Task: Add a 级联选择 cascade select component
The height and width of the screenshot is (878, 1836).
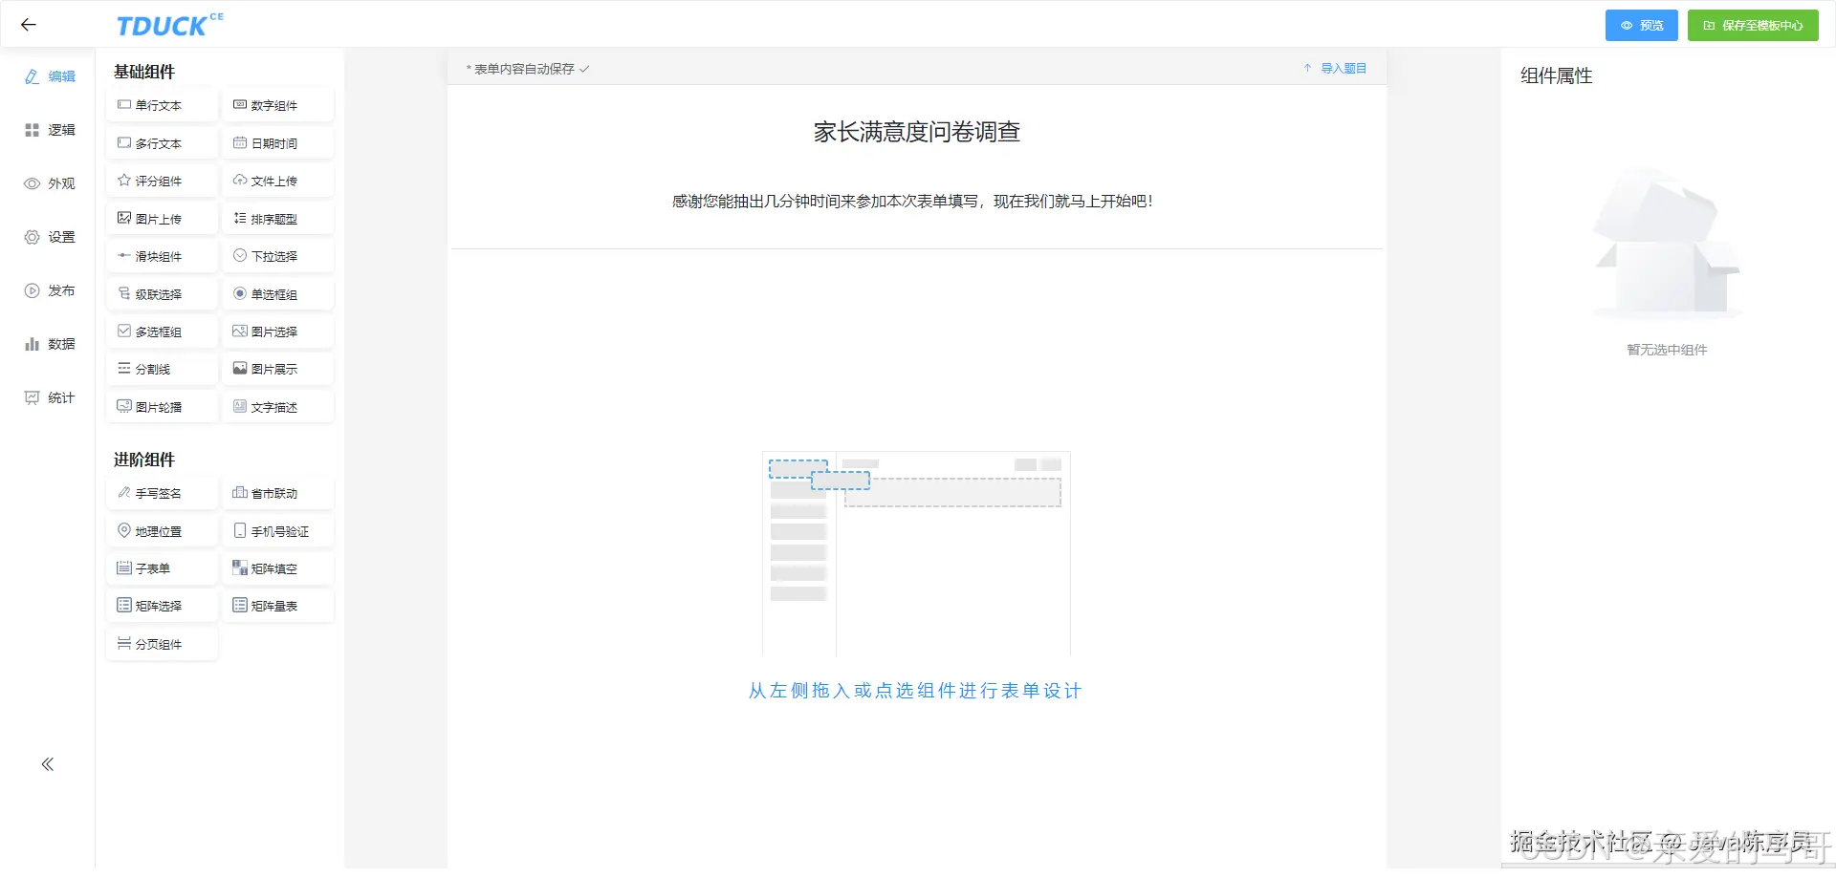Action: pyautogui.click(x=163, y=294)
